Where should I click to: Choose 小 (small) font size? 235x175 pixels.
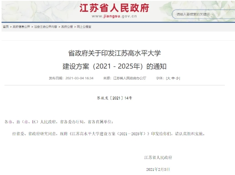pyautogui.click(x=178, y=78)
